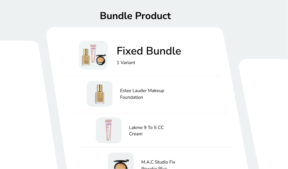
Task: Open the Estee Lauder Makeup Foundation thumbnail
Action: (x=100, y=94)
